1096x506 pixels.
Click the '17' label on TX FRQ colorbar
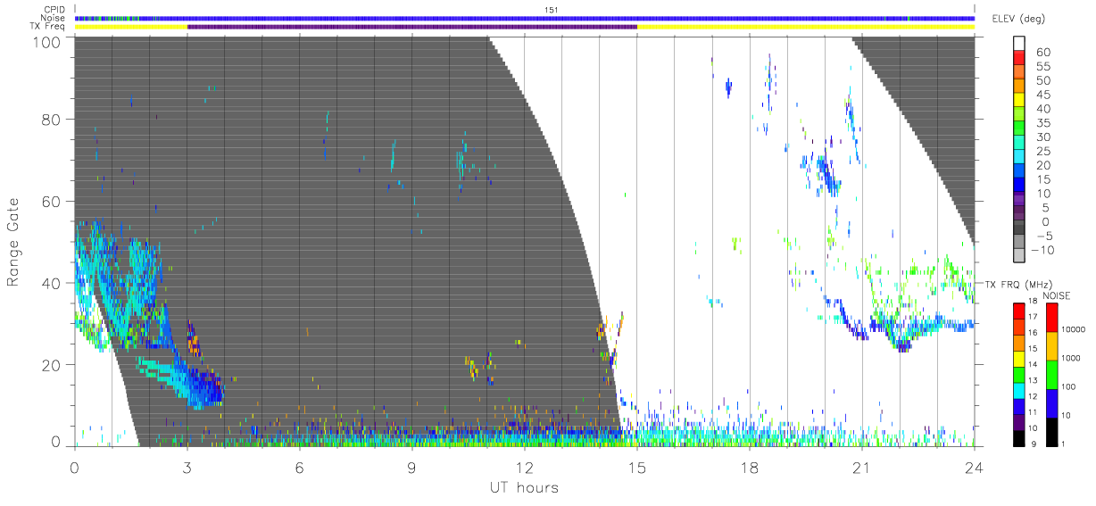click(x=1034, y=317)
